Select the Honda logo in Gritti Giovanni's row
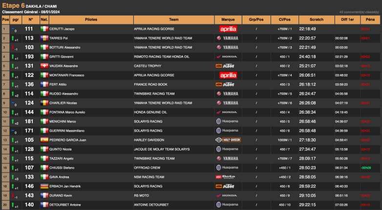The width and height of the screenshot is (382, 210). tap(228, 57)
